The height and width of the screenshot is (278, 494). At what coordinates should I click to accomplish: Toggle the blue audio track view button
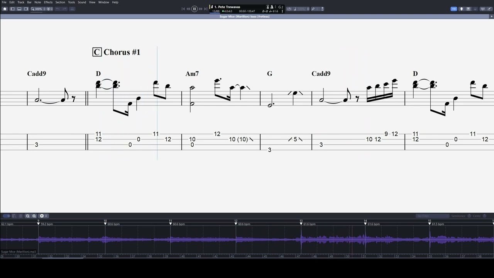pyautogui.click(x=454, y=9)
